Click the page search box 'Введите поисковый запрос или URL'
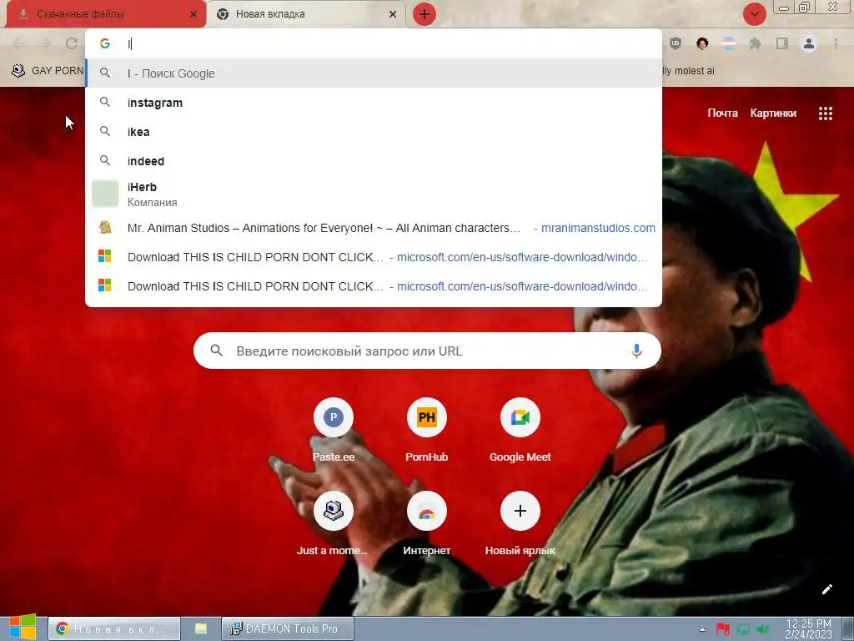Viewport: 854px width, 641px height. point(427,351)
